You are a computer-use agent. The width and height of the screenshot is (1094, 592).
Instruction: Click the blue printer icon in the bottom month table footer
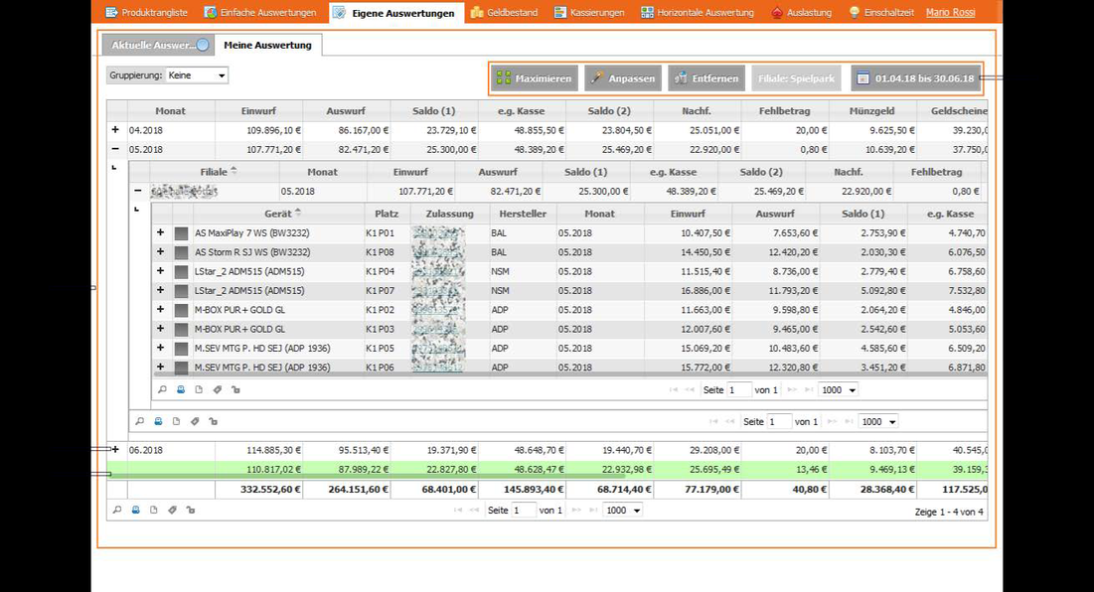pyautogui.click(x=135, y=510)
